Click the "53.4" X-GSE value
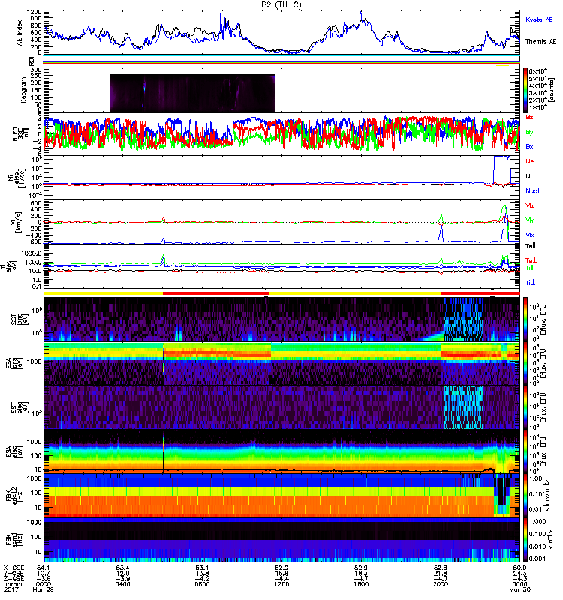This screenshot has width=563, height=600. [123, 568]
